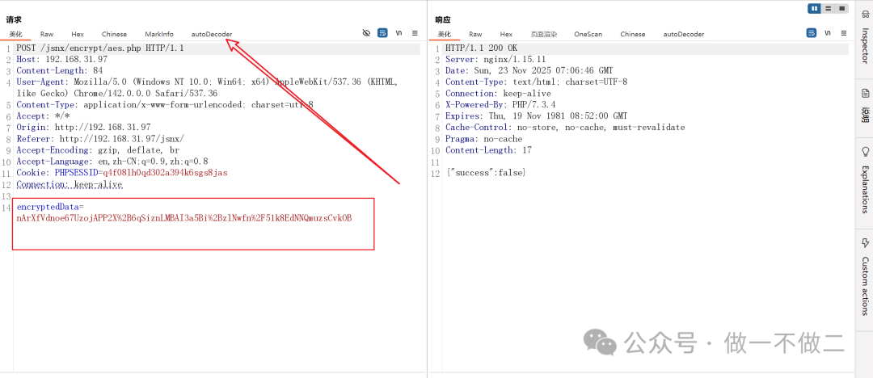
Task: Toggle word wrap icon in response panel
Action: tap(812, 33)
